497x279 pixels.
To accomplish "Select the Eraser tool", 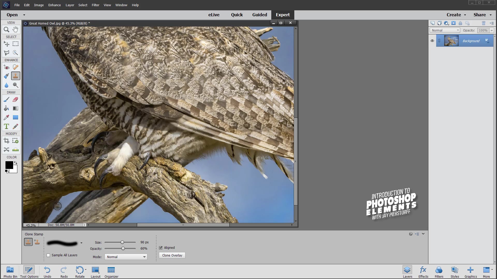I will pos(16,99).
